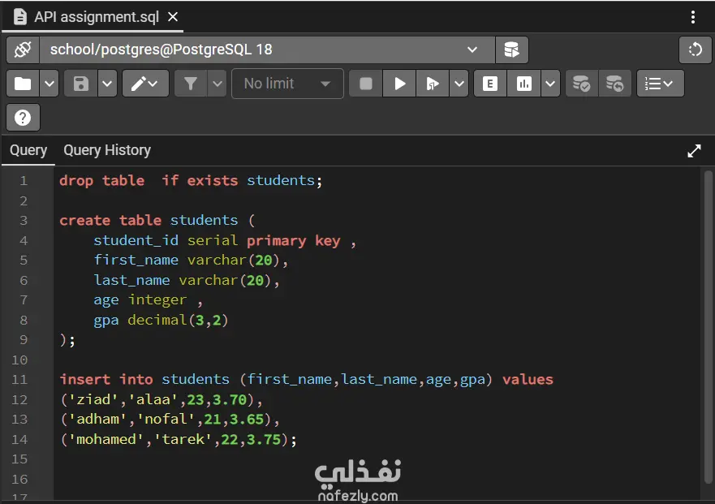
Task: Click the 'first_name varchar(20),' line
Action: 191,261
